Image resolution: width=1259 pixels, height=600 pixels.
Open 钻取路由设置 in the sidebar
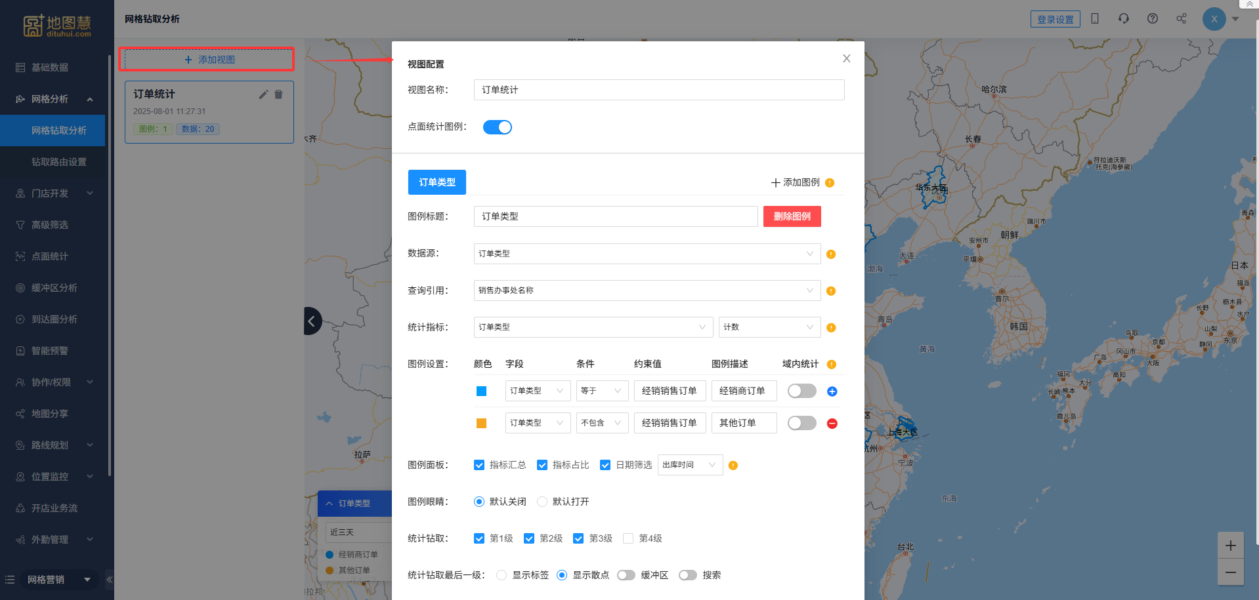[x=59, y=162]
